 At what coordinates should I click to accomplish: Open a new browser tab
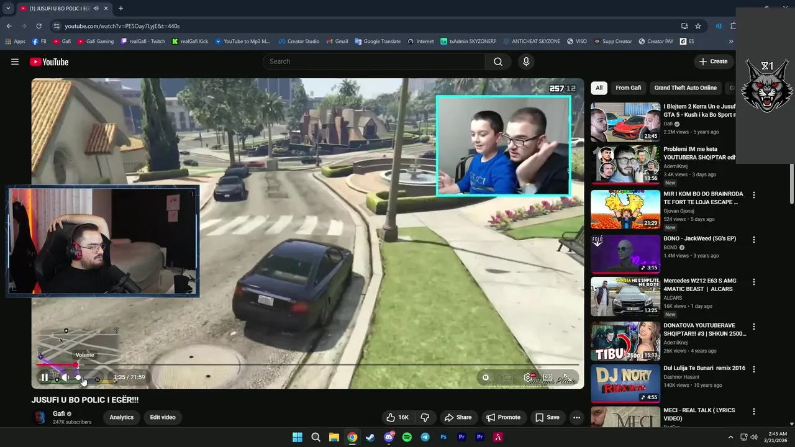120,8
